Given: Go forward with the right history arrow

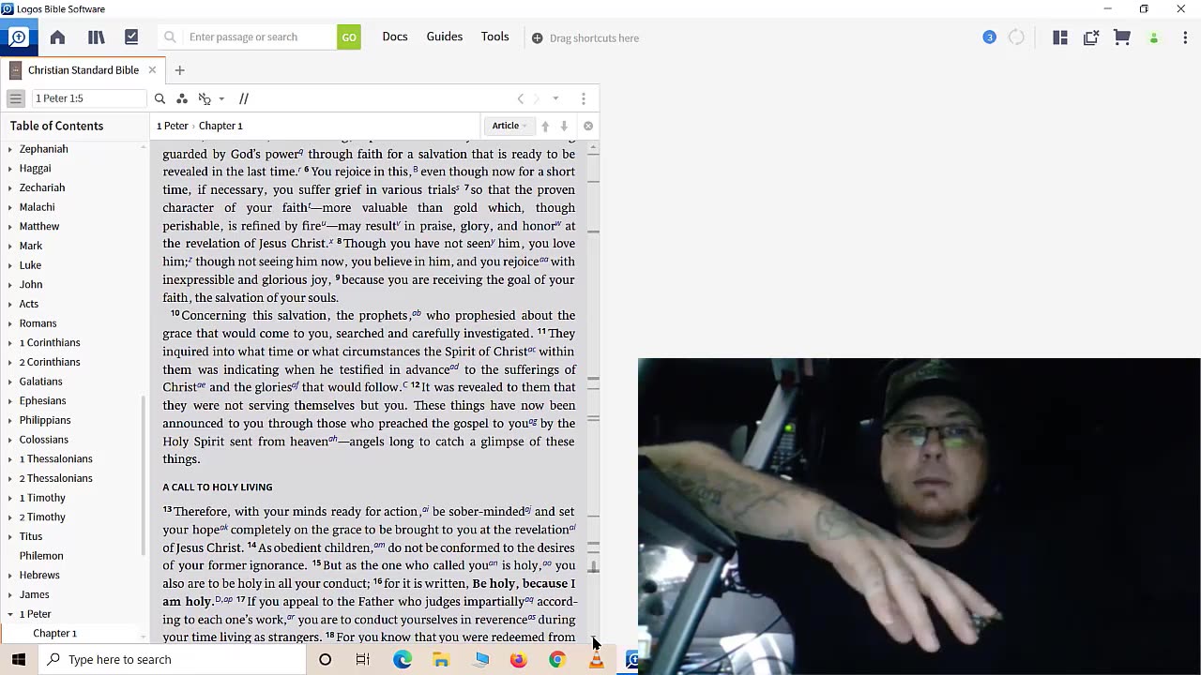Looking at the screenshot, I should point(537,98).
